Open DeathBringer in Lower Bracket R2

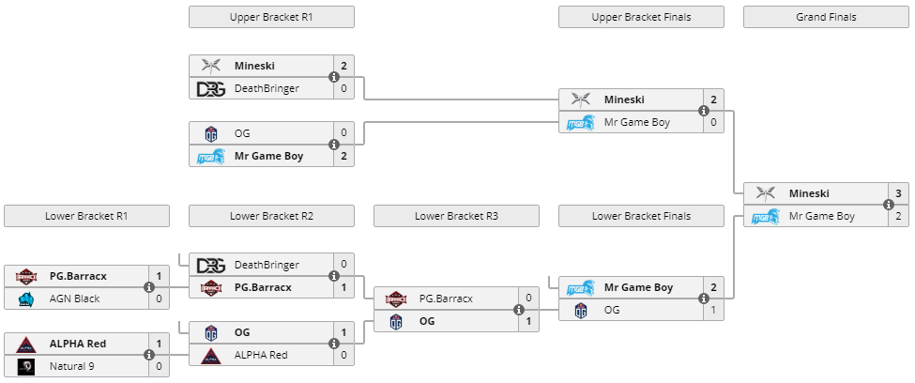click(267, 265)
